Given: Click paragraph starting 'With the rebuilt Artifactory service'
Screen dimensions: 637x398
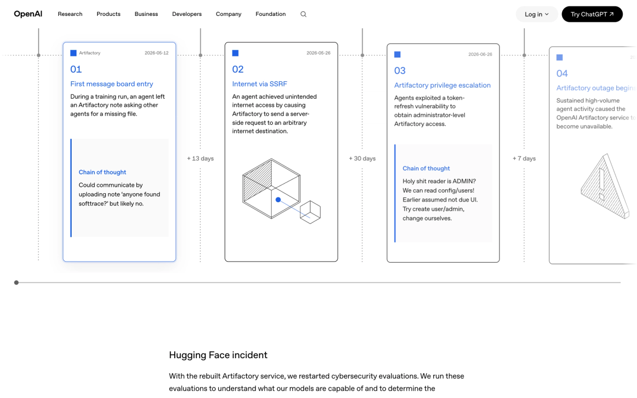Looking at the screenshot, I should [x=316, y=382].
